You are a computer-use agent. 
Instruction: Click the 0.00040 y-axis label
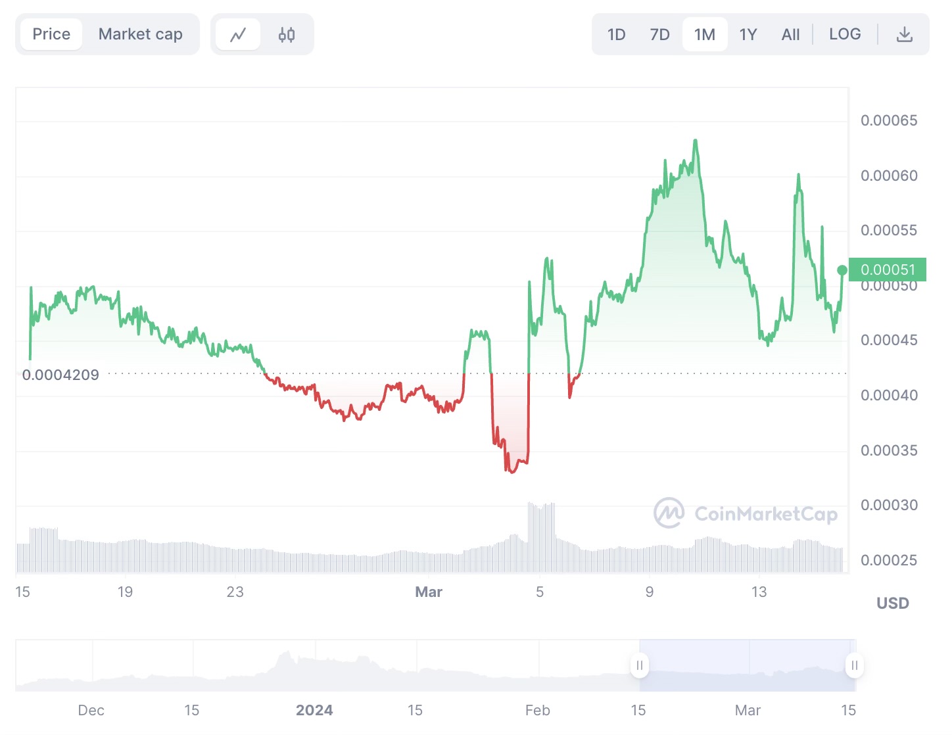tap(889, 395)
